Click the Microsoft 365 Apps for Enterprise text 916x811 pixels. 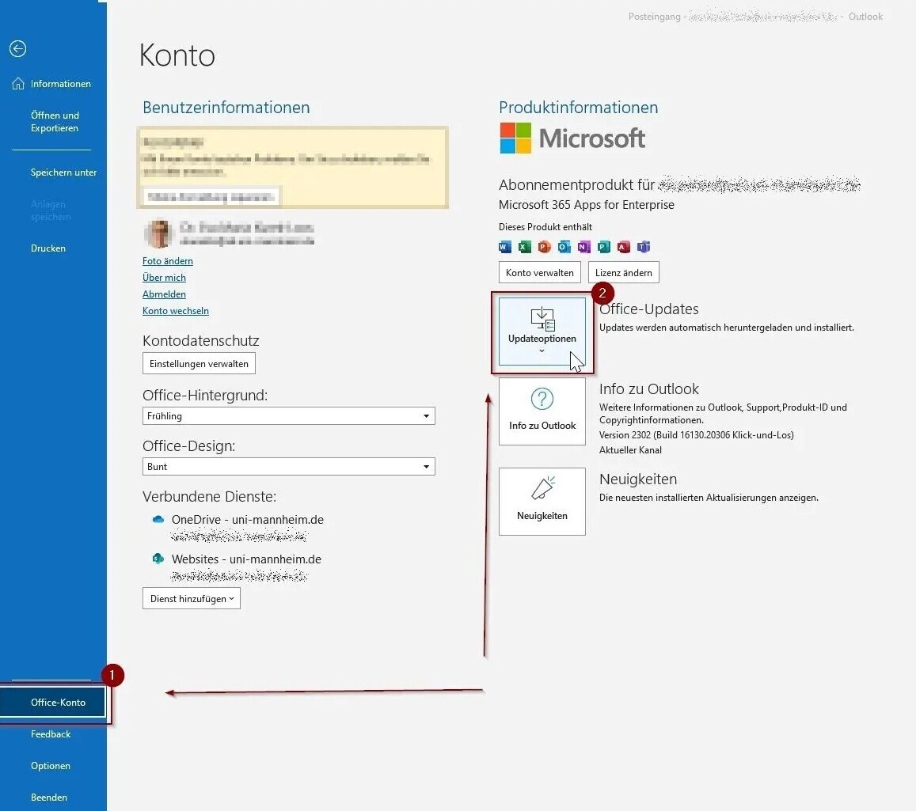click(587, 204)
